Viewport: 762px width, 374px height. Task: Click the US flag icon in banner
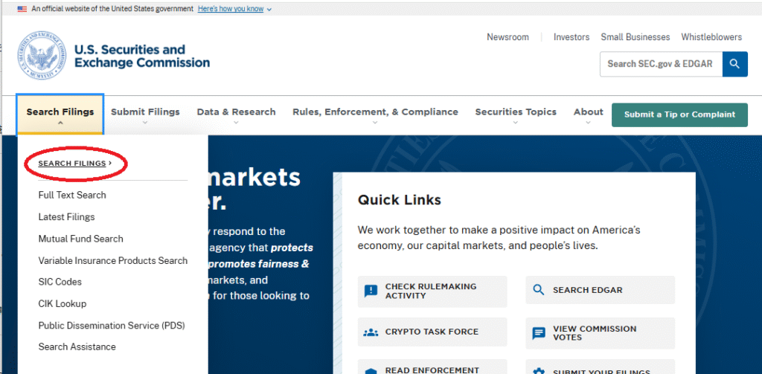coord(22,9)
